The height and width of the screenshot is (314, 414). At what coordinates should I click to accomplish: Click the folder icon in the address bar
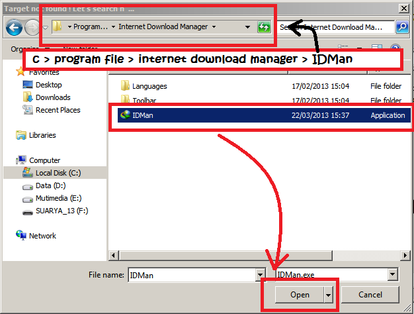pyautogui.click(x=57, y=26)
